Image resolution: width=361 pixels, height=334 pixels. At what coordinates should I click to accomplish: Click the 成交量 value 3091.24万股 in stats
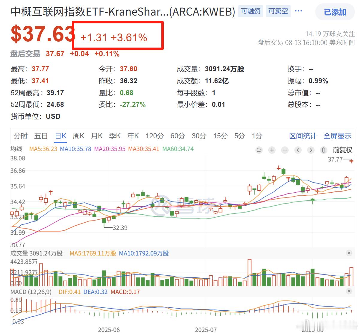tap(225, 69)
